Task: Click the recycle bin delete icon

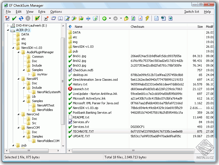Action: click(95, 18)
